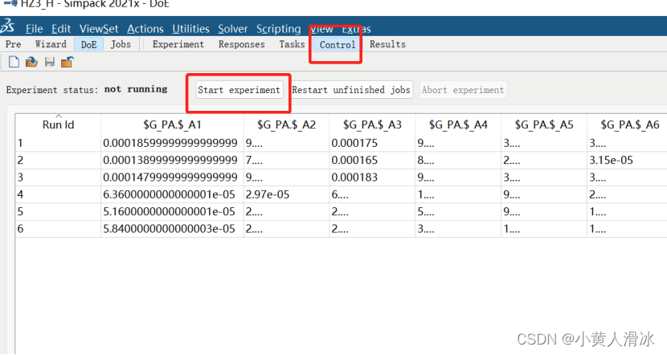The height and width of the screenshot is (355, 667).
Task: Select cell 6.3600000000000001e-05
Action: tap(172, 194)
